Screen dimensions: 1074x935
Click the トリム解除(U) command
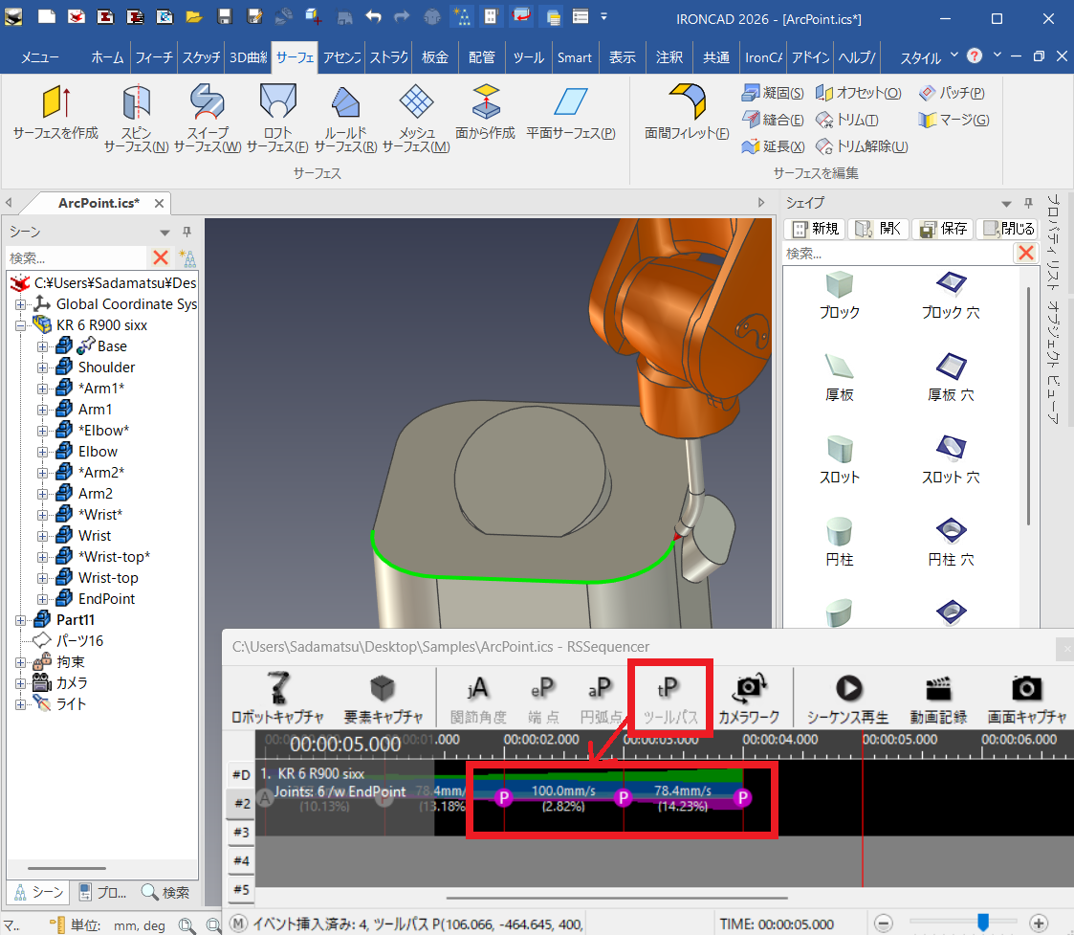coord(862,146)
